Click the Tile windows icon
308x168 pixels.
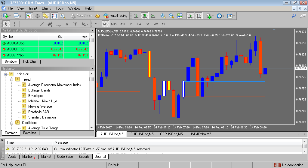(180, 16)
